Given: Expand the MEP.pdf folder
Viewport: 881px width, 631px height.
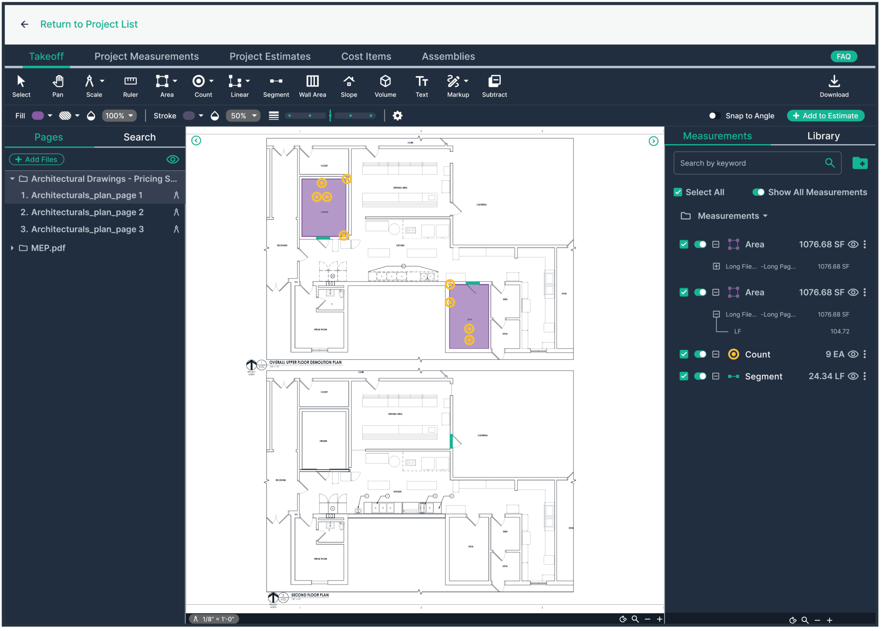Looking at the screenshot, I should click(12, 247).
